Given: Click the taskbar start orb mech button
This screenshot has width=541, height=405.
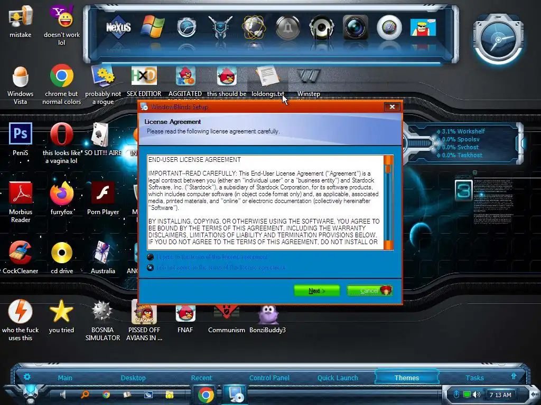Looking at the screenshot, I should pyautogui.click(x=31, y=394).
